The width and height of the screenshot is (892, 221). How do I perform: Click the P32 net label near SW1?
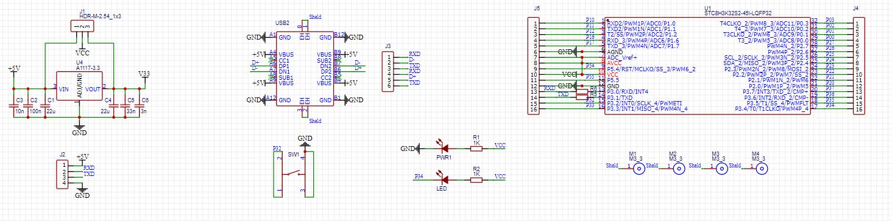[277, 149]
